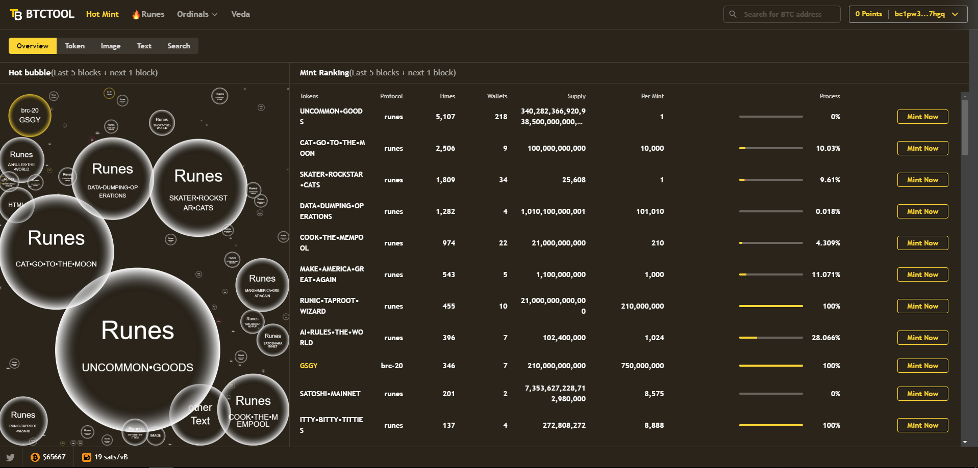Select the brc-20 GSGY bubble
The width and height of the screenshot is (978, 468).
pos(30,116)
